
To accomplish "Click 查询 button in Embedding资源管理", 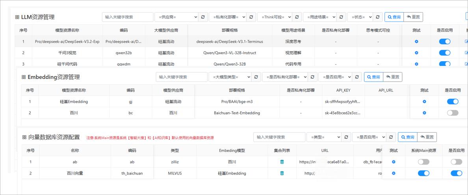I will pos(373,77).
